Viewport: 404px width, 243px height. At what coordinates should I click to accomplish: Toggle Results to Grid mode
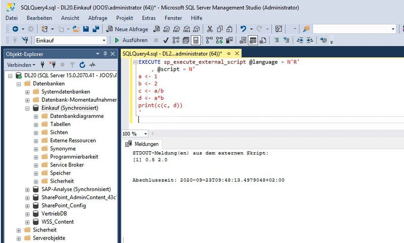[x=253, y=40]
